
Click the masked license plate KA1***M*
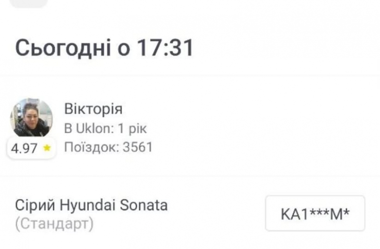tap(315, 213)
